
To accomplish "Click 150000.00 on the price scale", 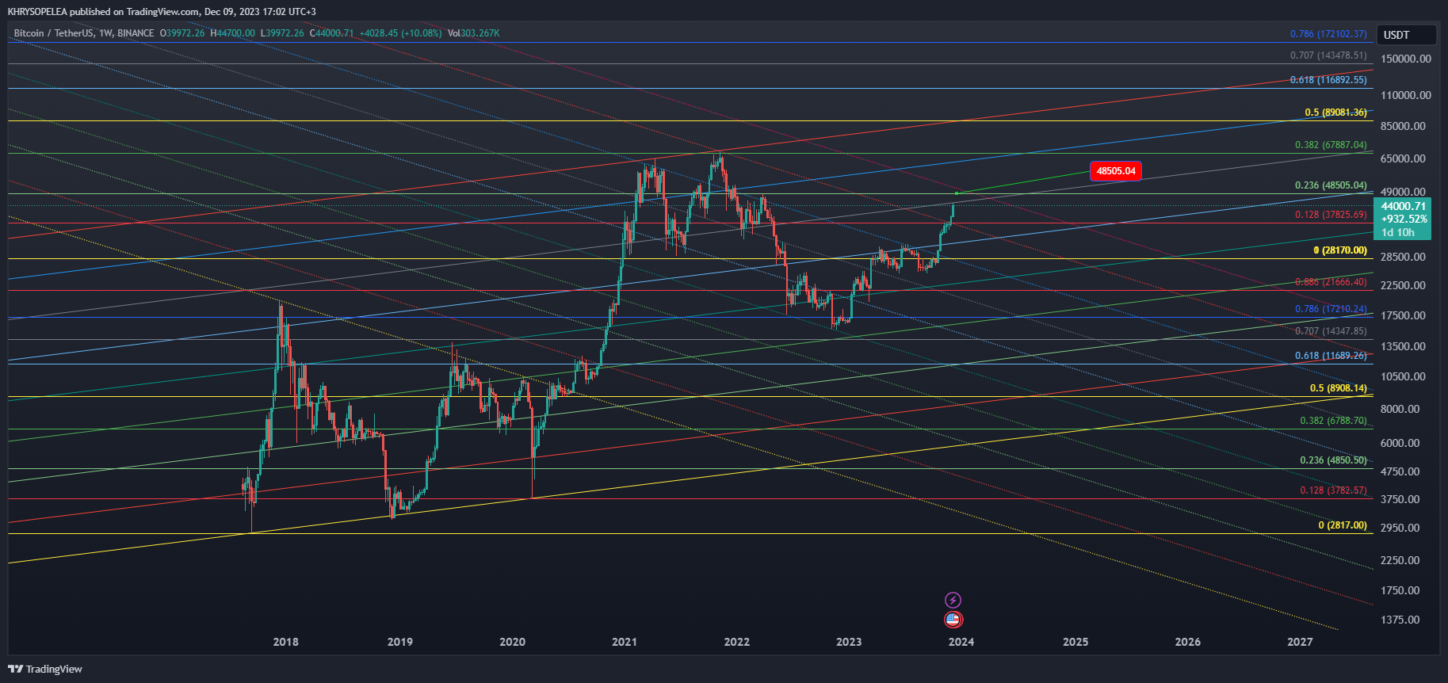I will tap(1406, 59).
